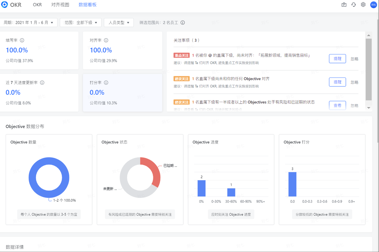Open the user avatar menu

pos(373,5)
